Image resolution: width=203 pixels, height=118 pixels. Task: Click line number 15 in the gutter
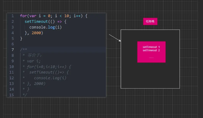pyautogui.click(x=12, y=95)
